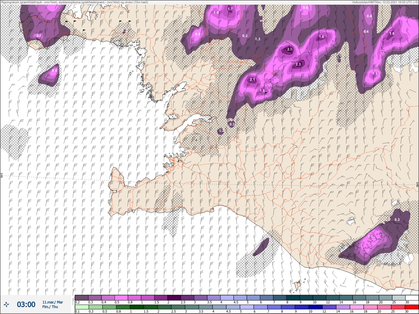
Task: Select the pale green 0.1 swatch in the lower legend row
Action: [82, 307]
